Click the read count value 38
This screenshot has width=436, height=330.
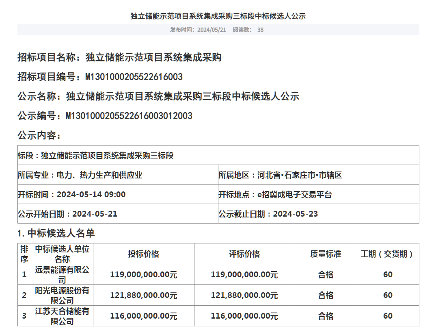(x=260, y=30)
